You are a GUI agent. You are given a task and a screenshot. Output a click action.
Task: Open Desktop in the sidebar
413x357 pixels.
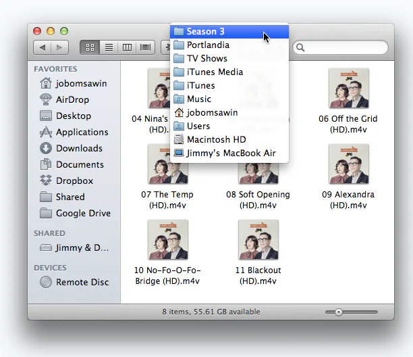pyautogui.click(x=74, y=116)
